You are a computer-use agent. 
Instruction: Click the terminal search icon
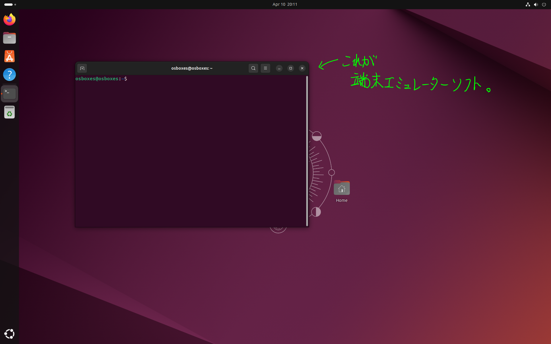click(x=253, y=68)
